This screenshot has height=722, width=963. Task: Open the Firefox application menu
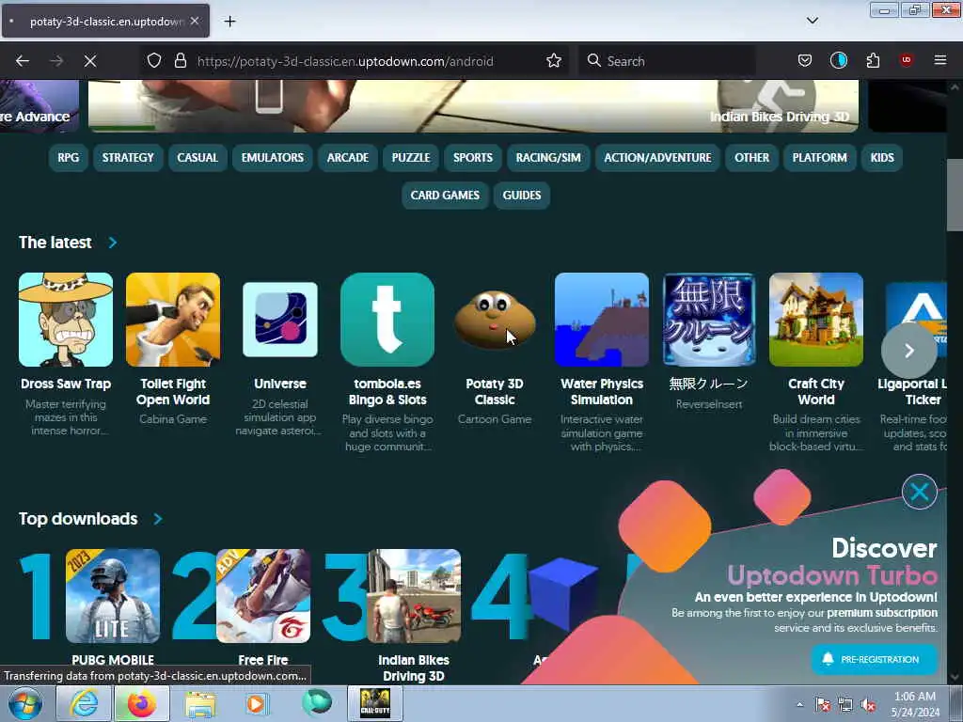939,60
